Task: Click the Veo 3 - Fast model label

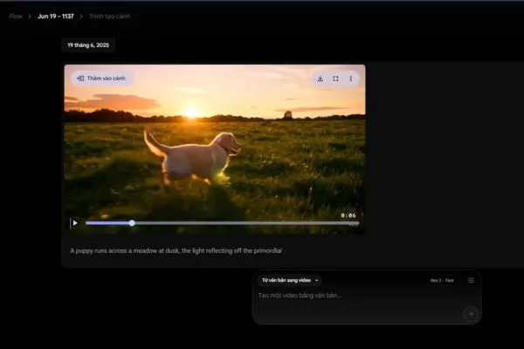Action: pos(442,280)
